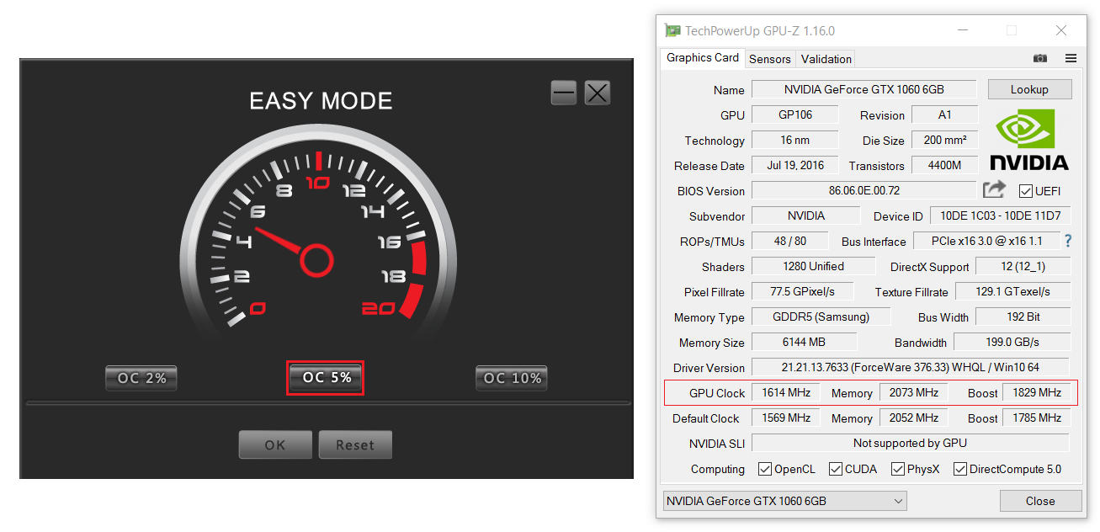The height and width of the screenshot is (532, 1100).
Task: Click the GPU-Z screenshot camera icon
Action: 1040,58
